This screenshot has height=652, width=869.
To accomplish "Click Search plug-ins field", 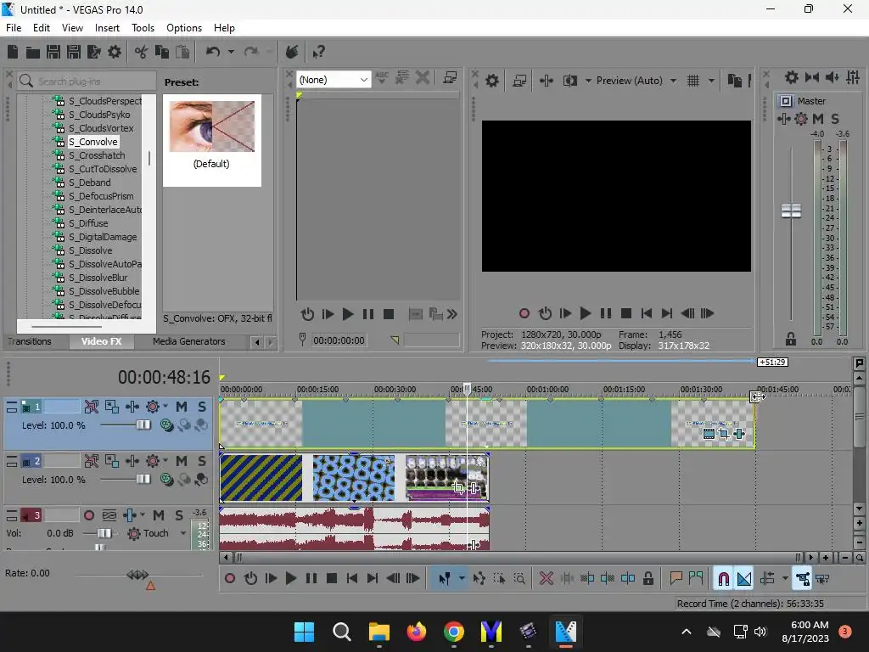I will point(87,81).
